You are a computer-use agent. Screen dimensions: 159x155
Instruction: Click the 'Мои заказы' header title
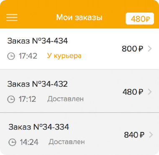pyautogui.click(x=79, y=18)
